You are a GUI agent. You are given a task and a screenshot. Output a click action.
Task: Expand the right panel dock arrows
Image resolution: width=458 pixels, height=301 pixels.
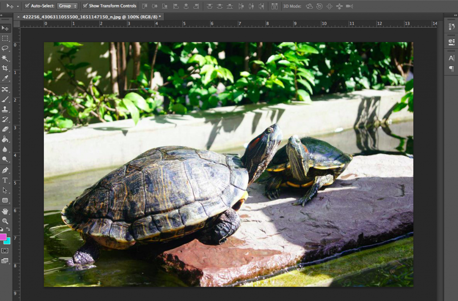456,15
